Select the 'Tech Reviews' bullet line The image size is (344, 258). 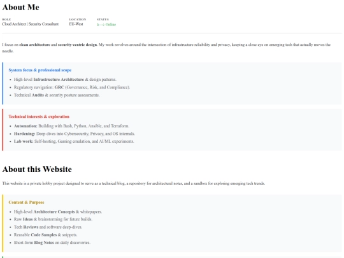click(x=48, y=227)
